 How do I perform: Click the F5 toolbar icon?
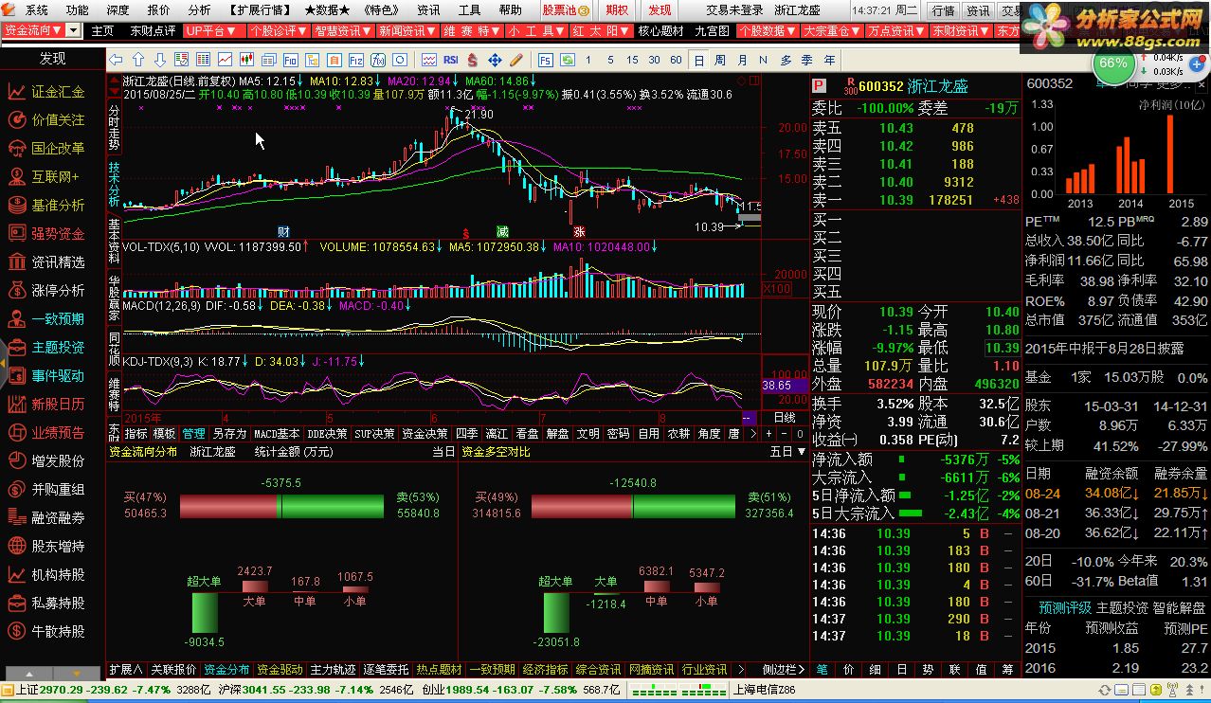(545, 60)
